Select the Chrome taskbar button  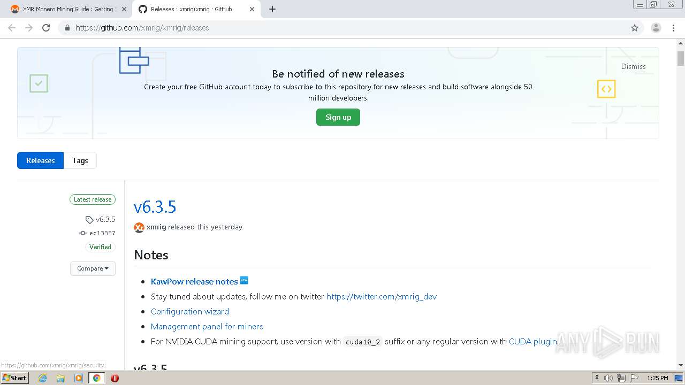point(97,378)
